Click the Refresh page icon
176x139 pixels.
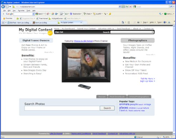click(x=127, y=7)
